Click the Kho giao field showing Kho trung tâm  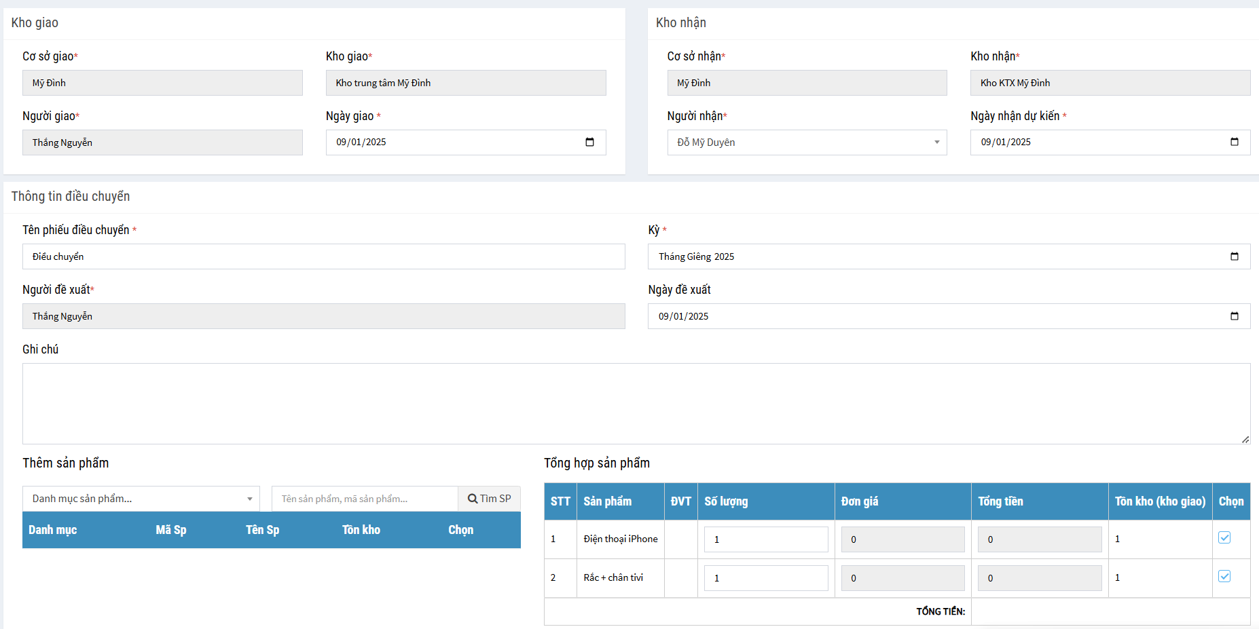click(x=465, y=83)
